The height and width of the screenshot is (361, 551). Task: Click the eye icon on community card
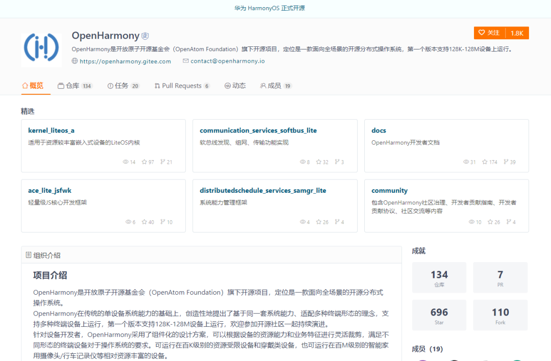tap(471, 222)
